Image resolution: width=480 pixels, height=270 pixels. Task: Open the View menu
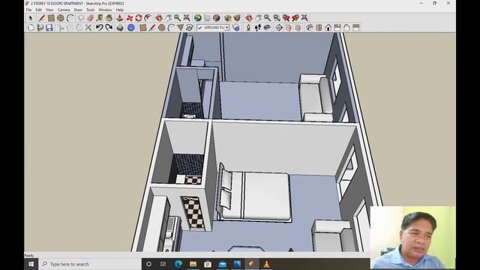pos(49,10)
